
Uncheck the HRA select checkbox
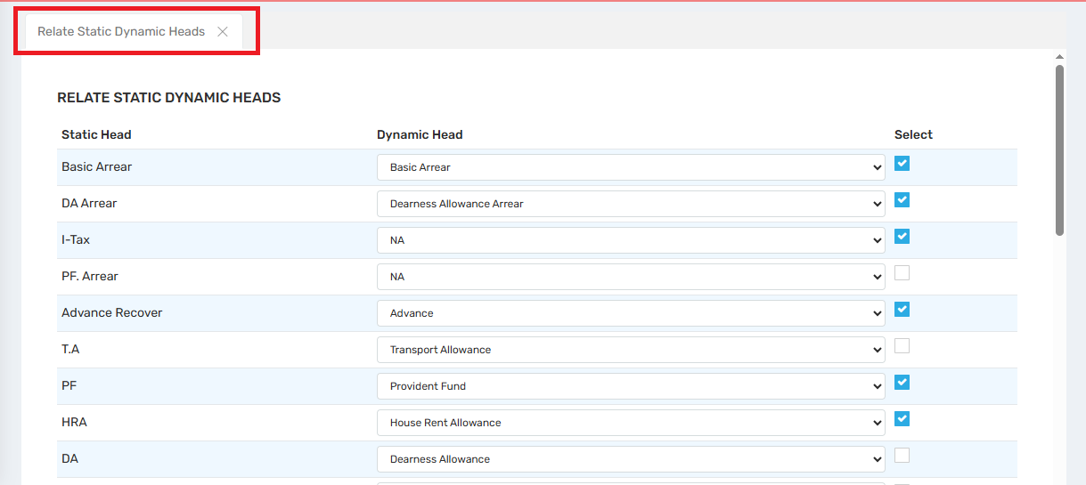coord(902,419)
